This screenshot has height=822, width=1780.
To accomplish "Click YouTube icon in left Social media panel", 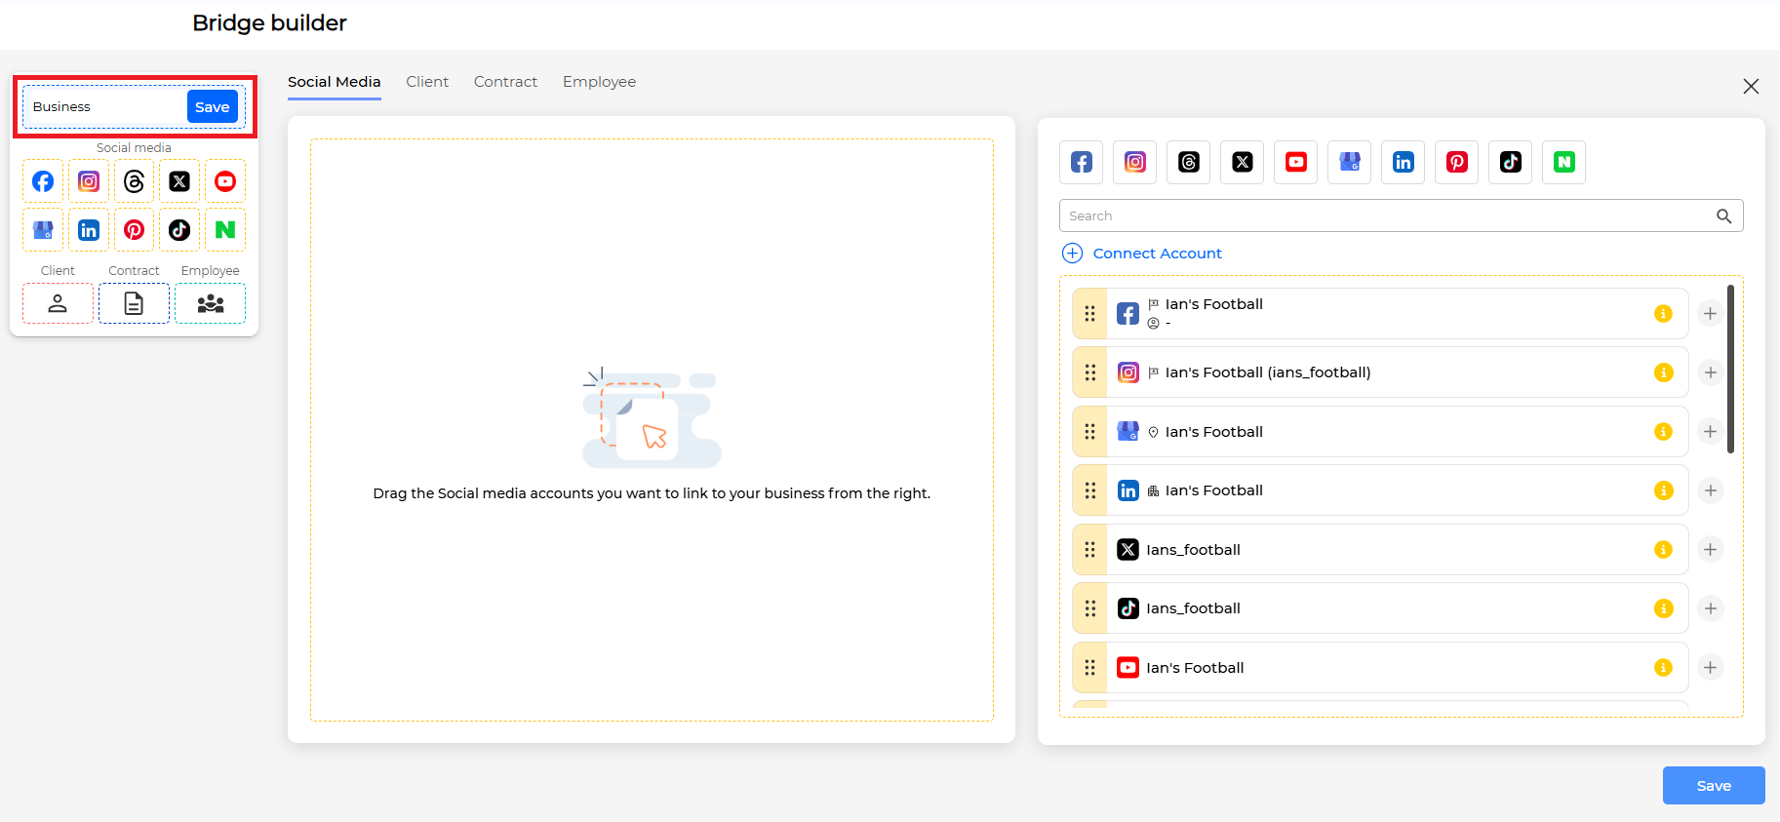I will [x=225, y=181].
